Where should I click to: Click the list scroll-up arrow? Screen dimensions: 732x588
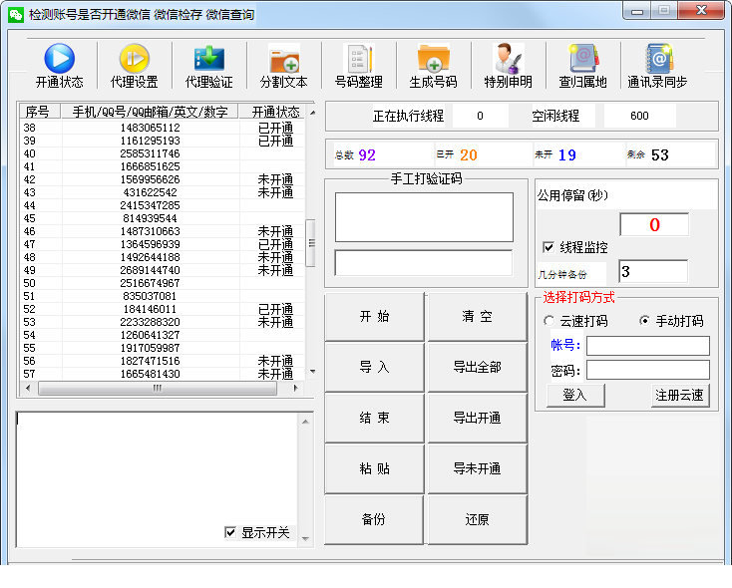pos(312,113)
